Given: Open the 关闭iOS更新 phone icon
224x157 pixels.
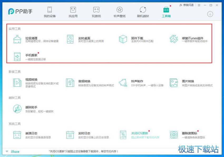Looking at the screenshot, I should [123, 135].
